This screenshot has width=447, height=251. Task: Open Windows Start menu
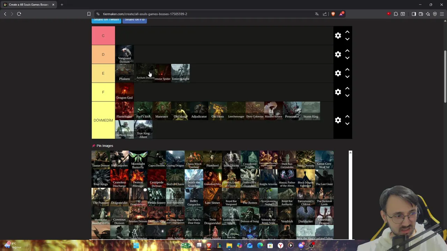pyautogui.click(x=136, y=245)
